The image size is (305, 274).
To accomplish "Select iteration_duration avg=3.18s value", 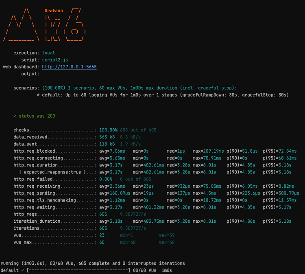I will [x=111, y=221].
